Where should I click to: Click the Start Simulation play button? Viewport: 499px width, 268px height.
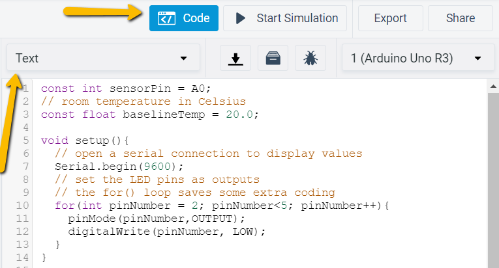coord(284,18)
